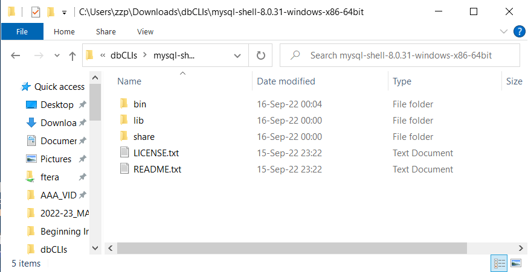Sort files by Date modified column
528x272 pixels.
coord(286,81)
